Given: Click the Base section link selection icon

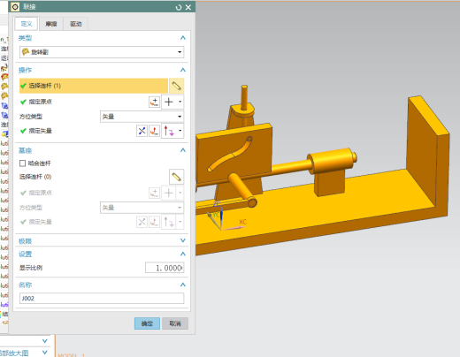Looking at the screenshot, I should tap(176, 177).
